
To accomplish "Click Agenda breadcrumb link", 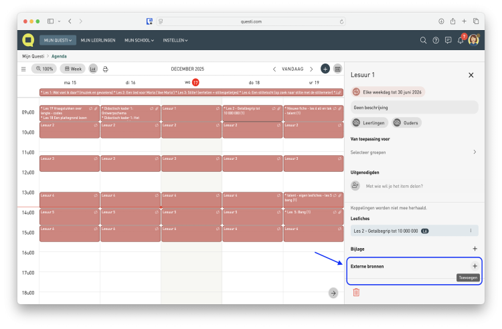I will click(59, 56).
